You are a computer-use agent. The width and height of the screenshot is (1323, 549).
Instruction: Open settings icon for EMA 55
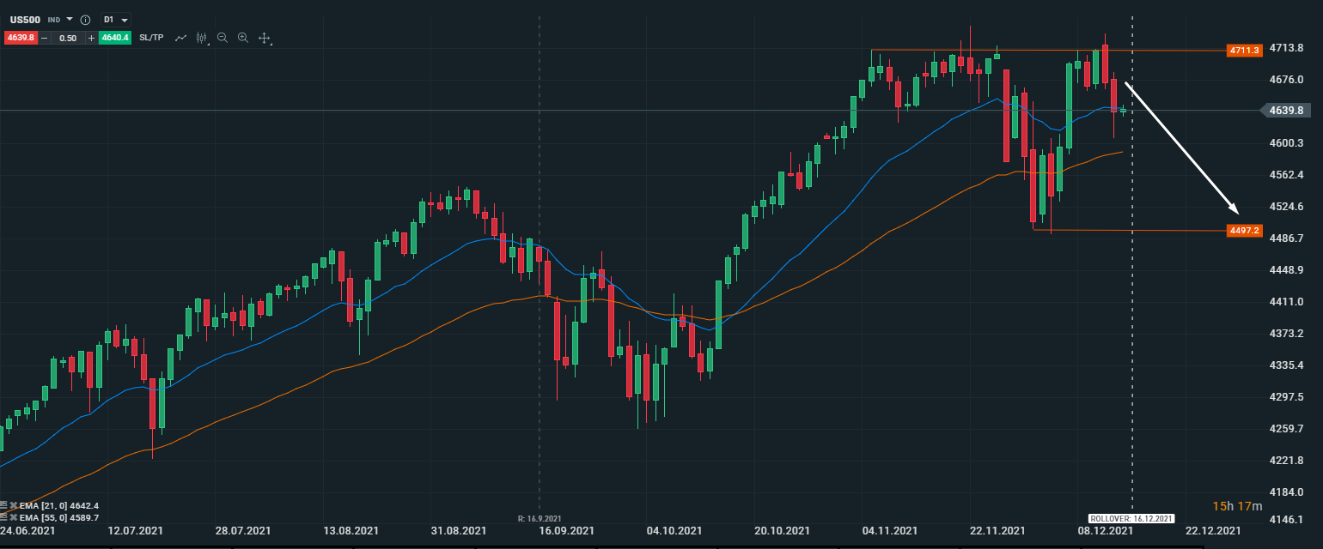point(4,517)
